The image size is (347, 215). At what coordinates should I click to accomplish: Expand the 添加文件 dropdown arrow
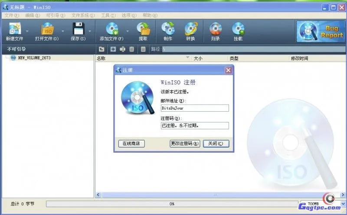(x=128, y=31)
